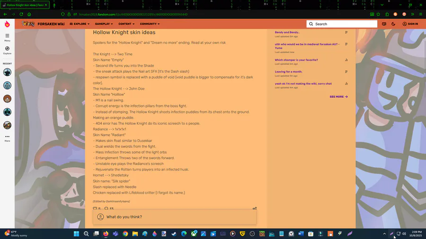
Task: Open the clock and date in taskbar
Action: click(417, 234)
